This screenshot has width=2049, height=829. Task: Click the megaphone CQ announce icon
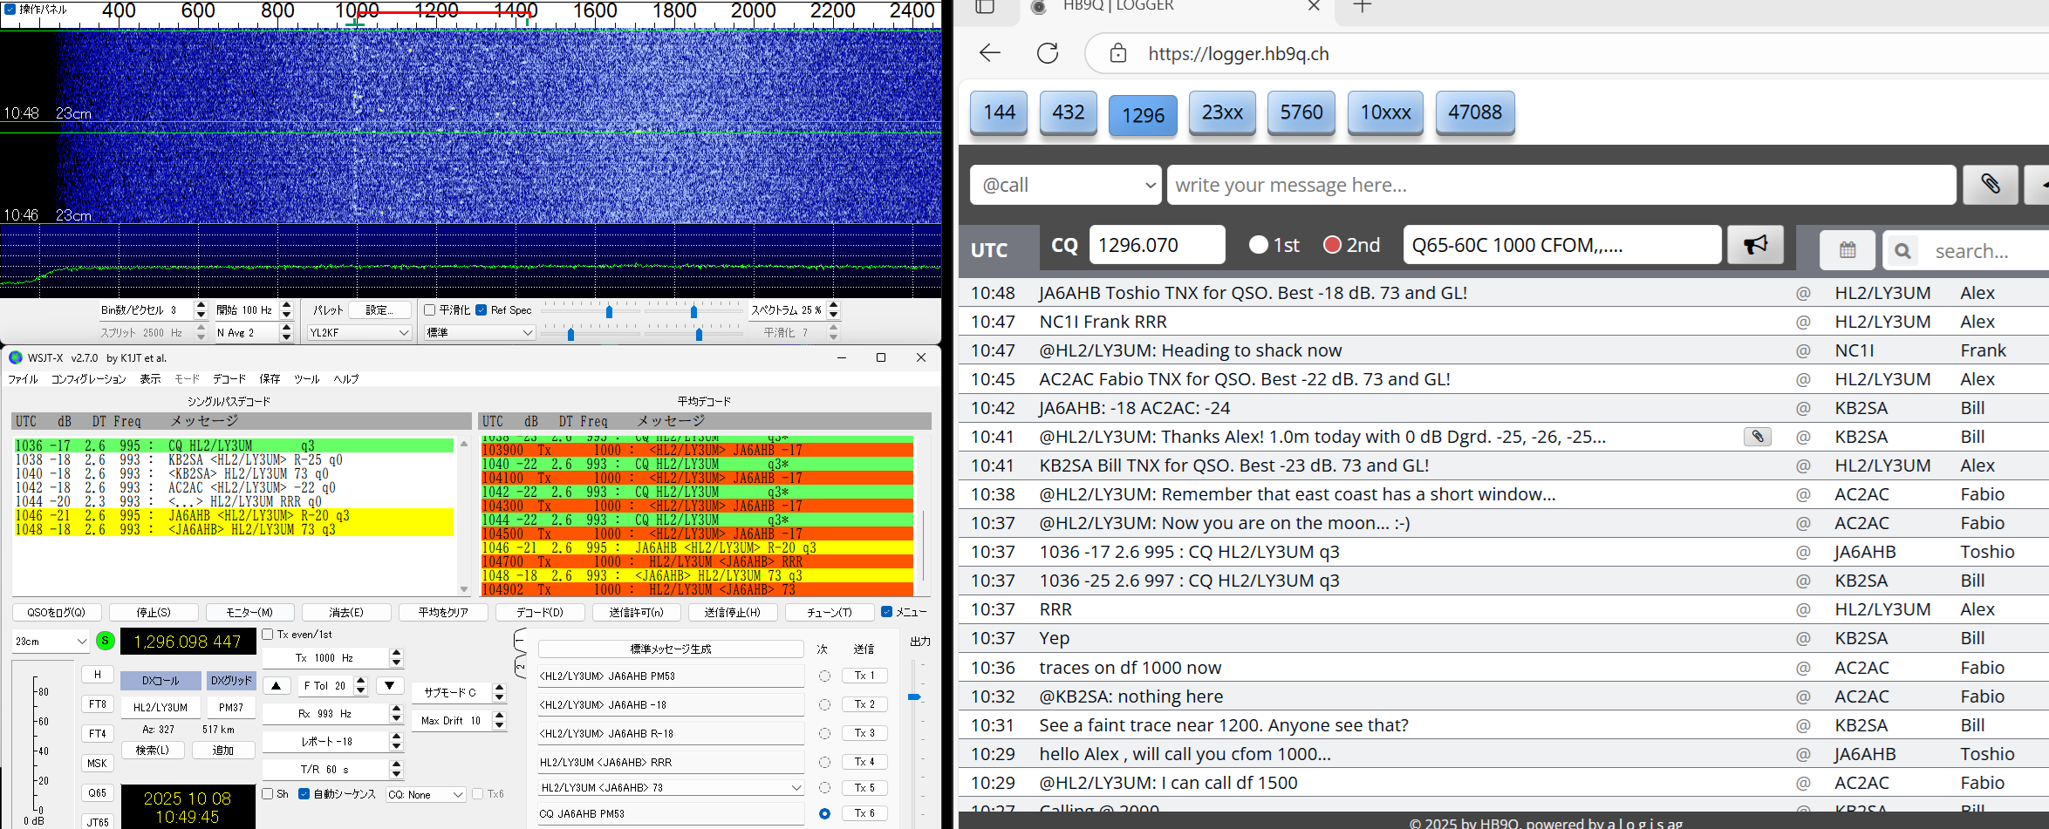click(1755, 246)
